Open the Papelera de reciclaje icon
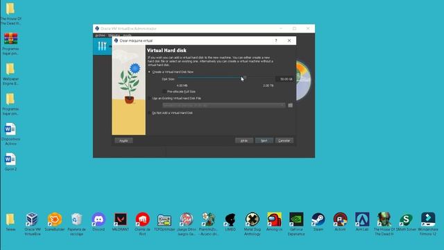The height and width of the screenshot is (250, 444). [x=76, y=224]
